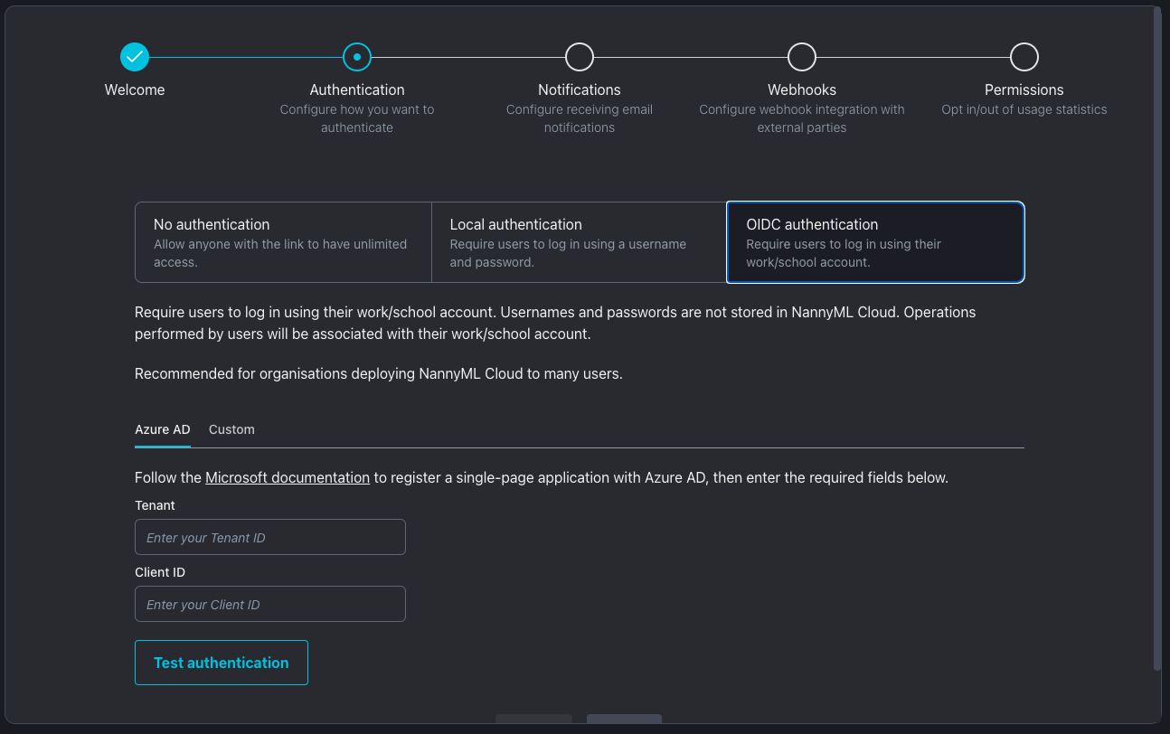This screenshot has width=1170, height=734.
Task: Click the Permissions step title text
Action: tap(1024, 89)
